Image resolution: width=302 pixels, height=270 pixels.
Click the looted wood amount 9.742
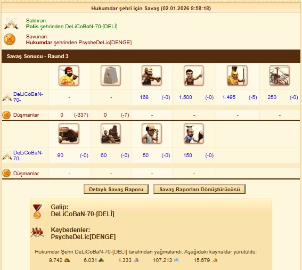pos(55,260)
